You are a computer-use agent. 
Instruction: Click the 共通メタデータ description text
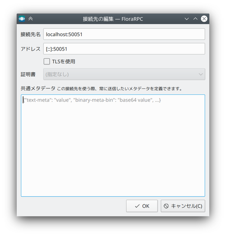coord(120,88)
